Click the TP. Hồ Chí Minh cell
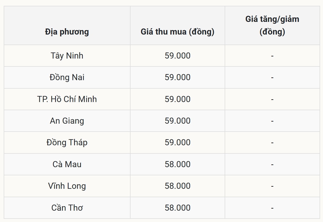The image size is (323, 222). (67, 99)
